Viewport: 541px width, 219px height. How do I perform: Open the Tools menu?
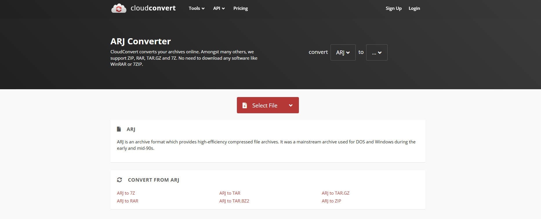click(197, 8)
